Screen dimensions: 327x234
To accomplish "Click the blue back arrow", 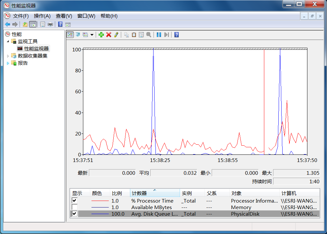I will [7, 24].
